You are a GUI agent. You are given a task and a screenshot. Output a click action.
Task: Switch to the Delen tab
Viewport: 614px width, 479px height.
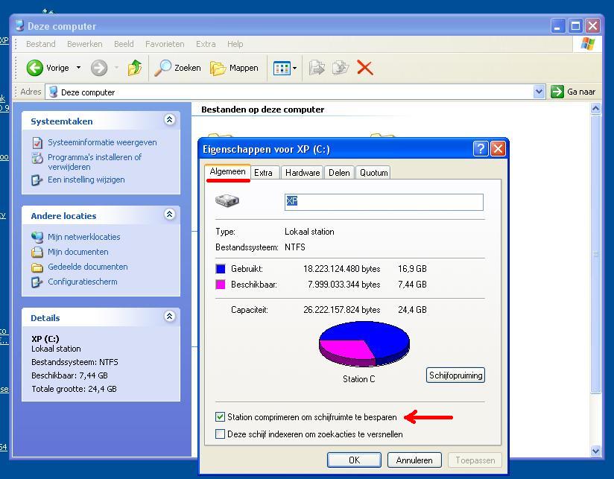point(339,173)
